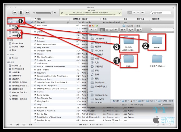Screen dimensions: 181x132
Task: Open the Dropbox toolbar dropdown in Finder
Action: [131, 30]
